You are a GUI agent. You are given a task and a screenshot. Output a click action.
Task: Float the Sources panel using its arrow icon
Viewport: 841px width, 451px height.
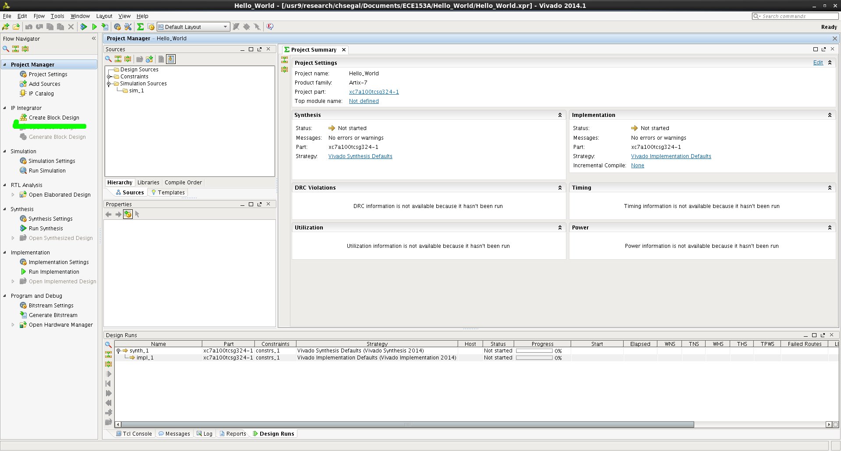(259, 49)
